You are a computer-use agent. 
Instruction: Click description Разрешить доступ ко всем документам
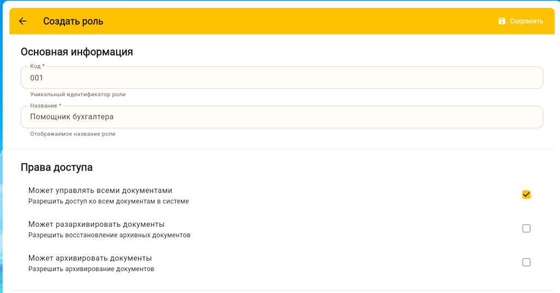click(x=108, y=201)
